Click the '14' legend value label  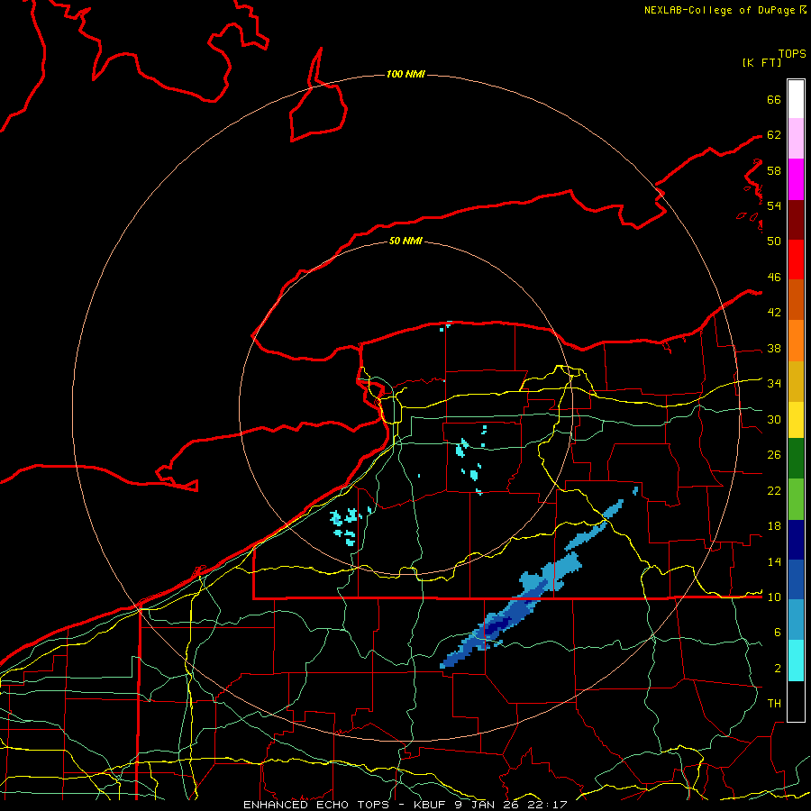click(774, 562)
